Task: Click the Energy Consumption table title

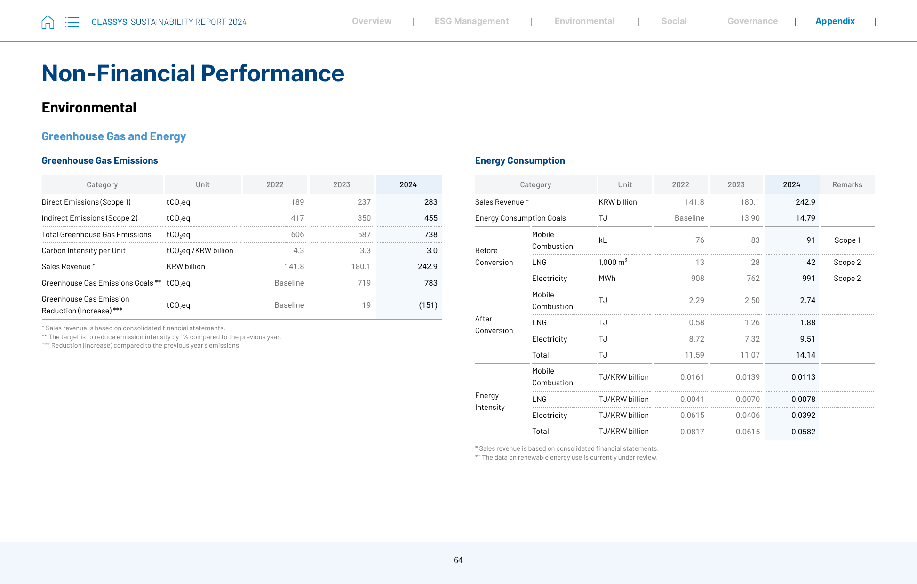Action: 520,160
